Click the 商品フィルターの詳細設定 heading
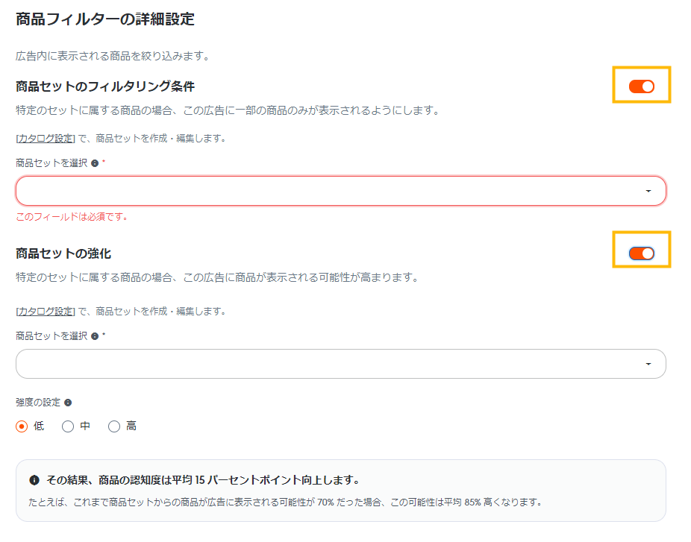The height and width of the screenshot is (542, 691). point(105,19)
